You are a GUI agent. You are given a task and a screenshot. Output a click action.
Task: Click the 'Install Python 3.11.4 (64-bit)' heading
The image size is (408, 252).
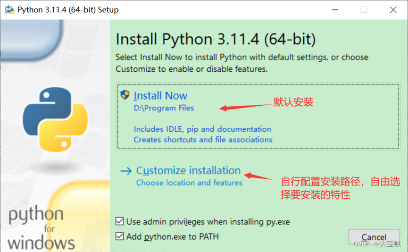[216, 39]
